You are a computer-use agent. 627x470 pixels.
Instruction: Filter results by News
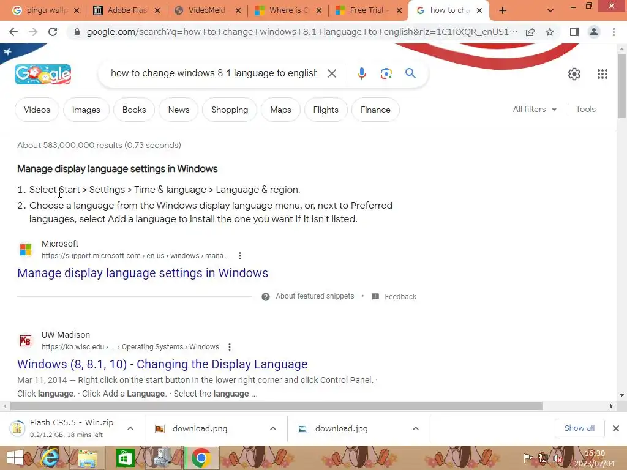pos(178,110)
